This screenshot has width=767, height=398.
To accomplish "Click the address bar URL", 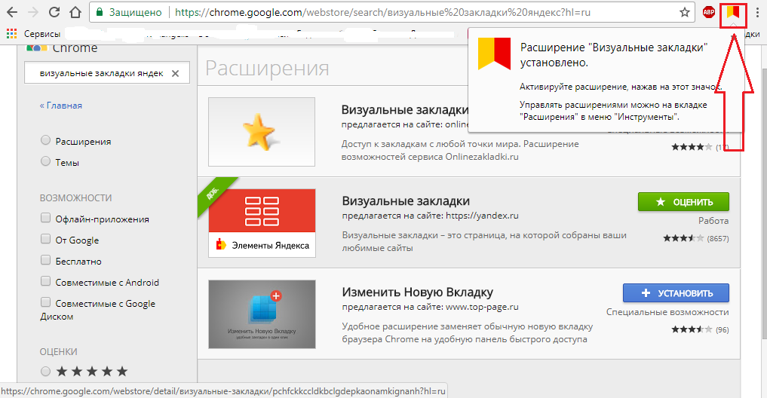I will [382, 12].
